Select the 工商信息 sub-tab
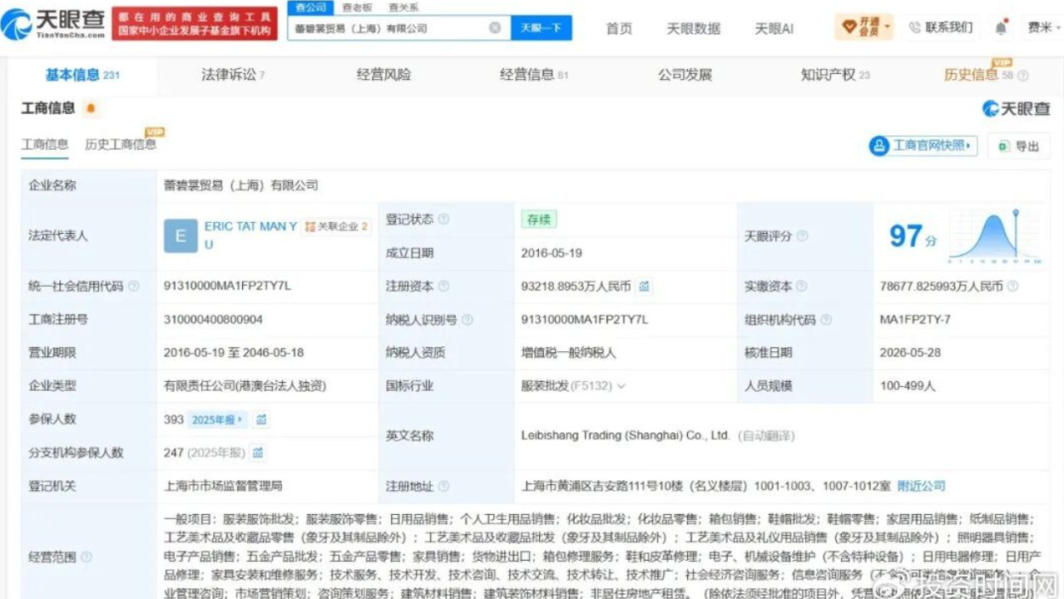 click(x=45, y=144)
